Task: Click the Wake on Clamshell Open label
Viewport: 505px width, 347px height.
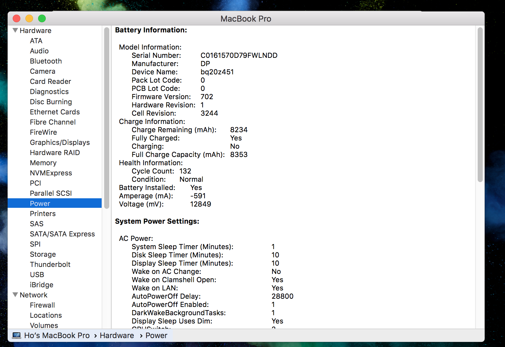Action: [x=174, y=280]
